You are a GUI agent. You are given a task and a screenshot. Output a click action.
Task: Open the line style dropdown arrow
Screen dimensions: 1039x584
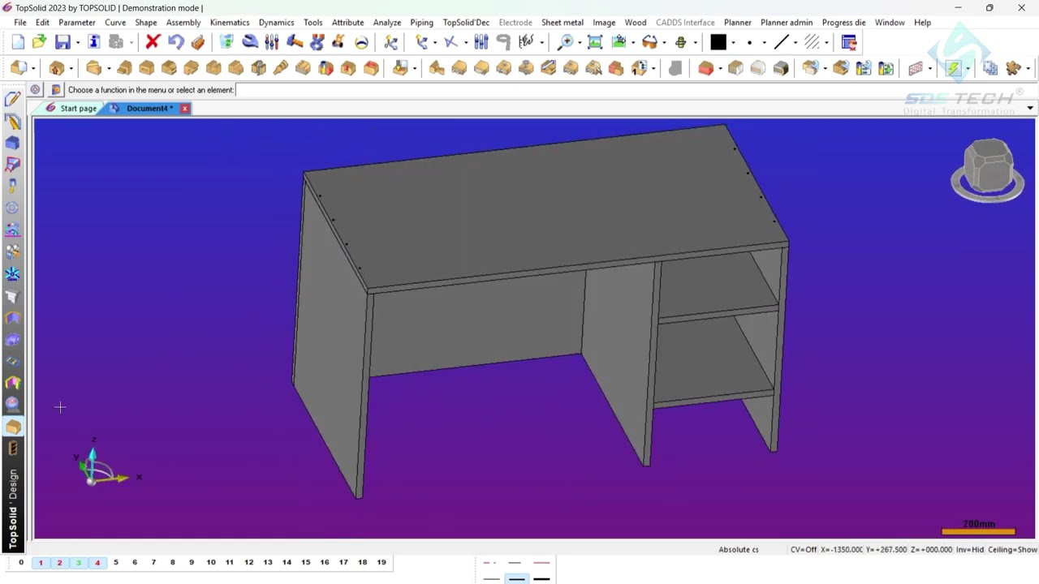[795, 42]
